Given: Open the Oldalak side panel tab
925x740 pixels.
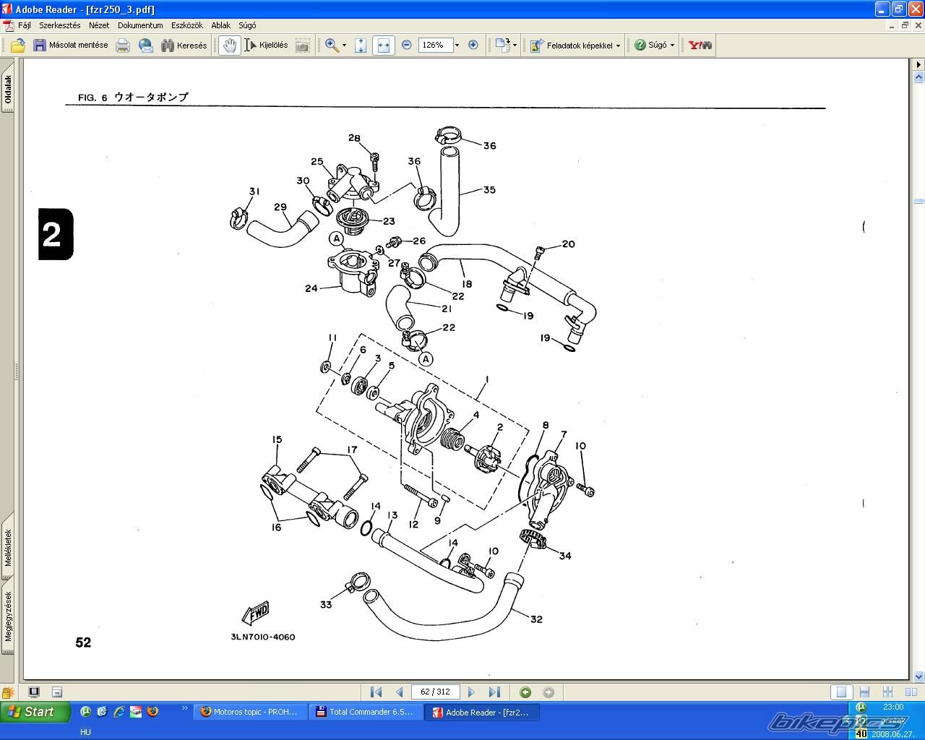Looking at the screenshot, I should click(x=8, y=90).
